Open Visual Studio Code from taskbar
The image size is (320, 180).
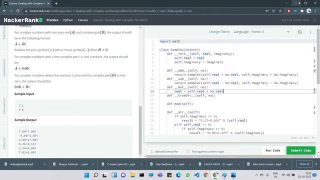click(196, 175)
